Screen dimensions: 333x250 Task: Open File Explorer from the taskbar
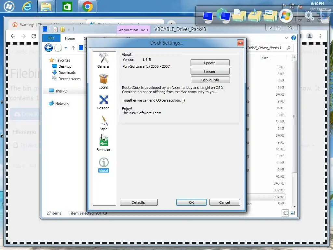point(46,7)
